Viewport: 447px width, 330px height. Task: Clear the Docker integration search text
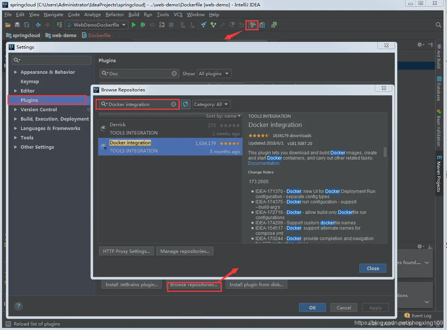point(173,104)
